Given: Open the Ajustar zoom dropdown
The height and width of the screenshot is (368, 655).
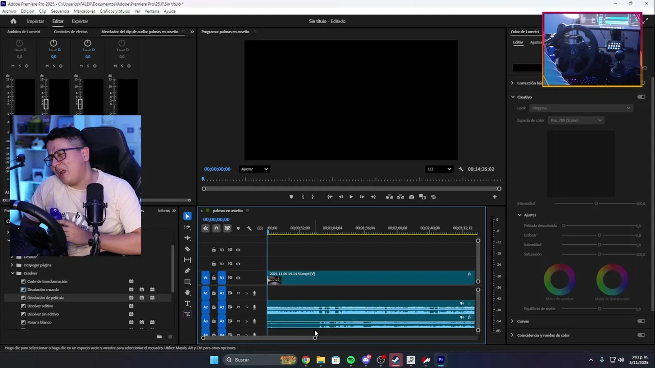Looking at the screenshot, I should [254, 169].
